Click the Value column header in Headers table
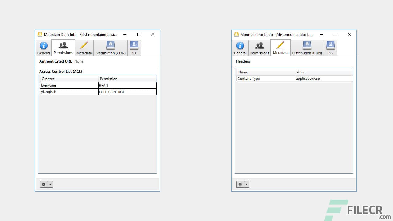 click(x=324, y=72)
